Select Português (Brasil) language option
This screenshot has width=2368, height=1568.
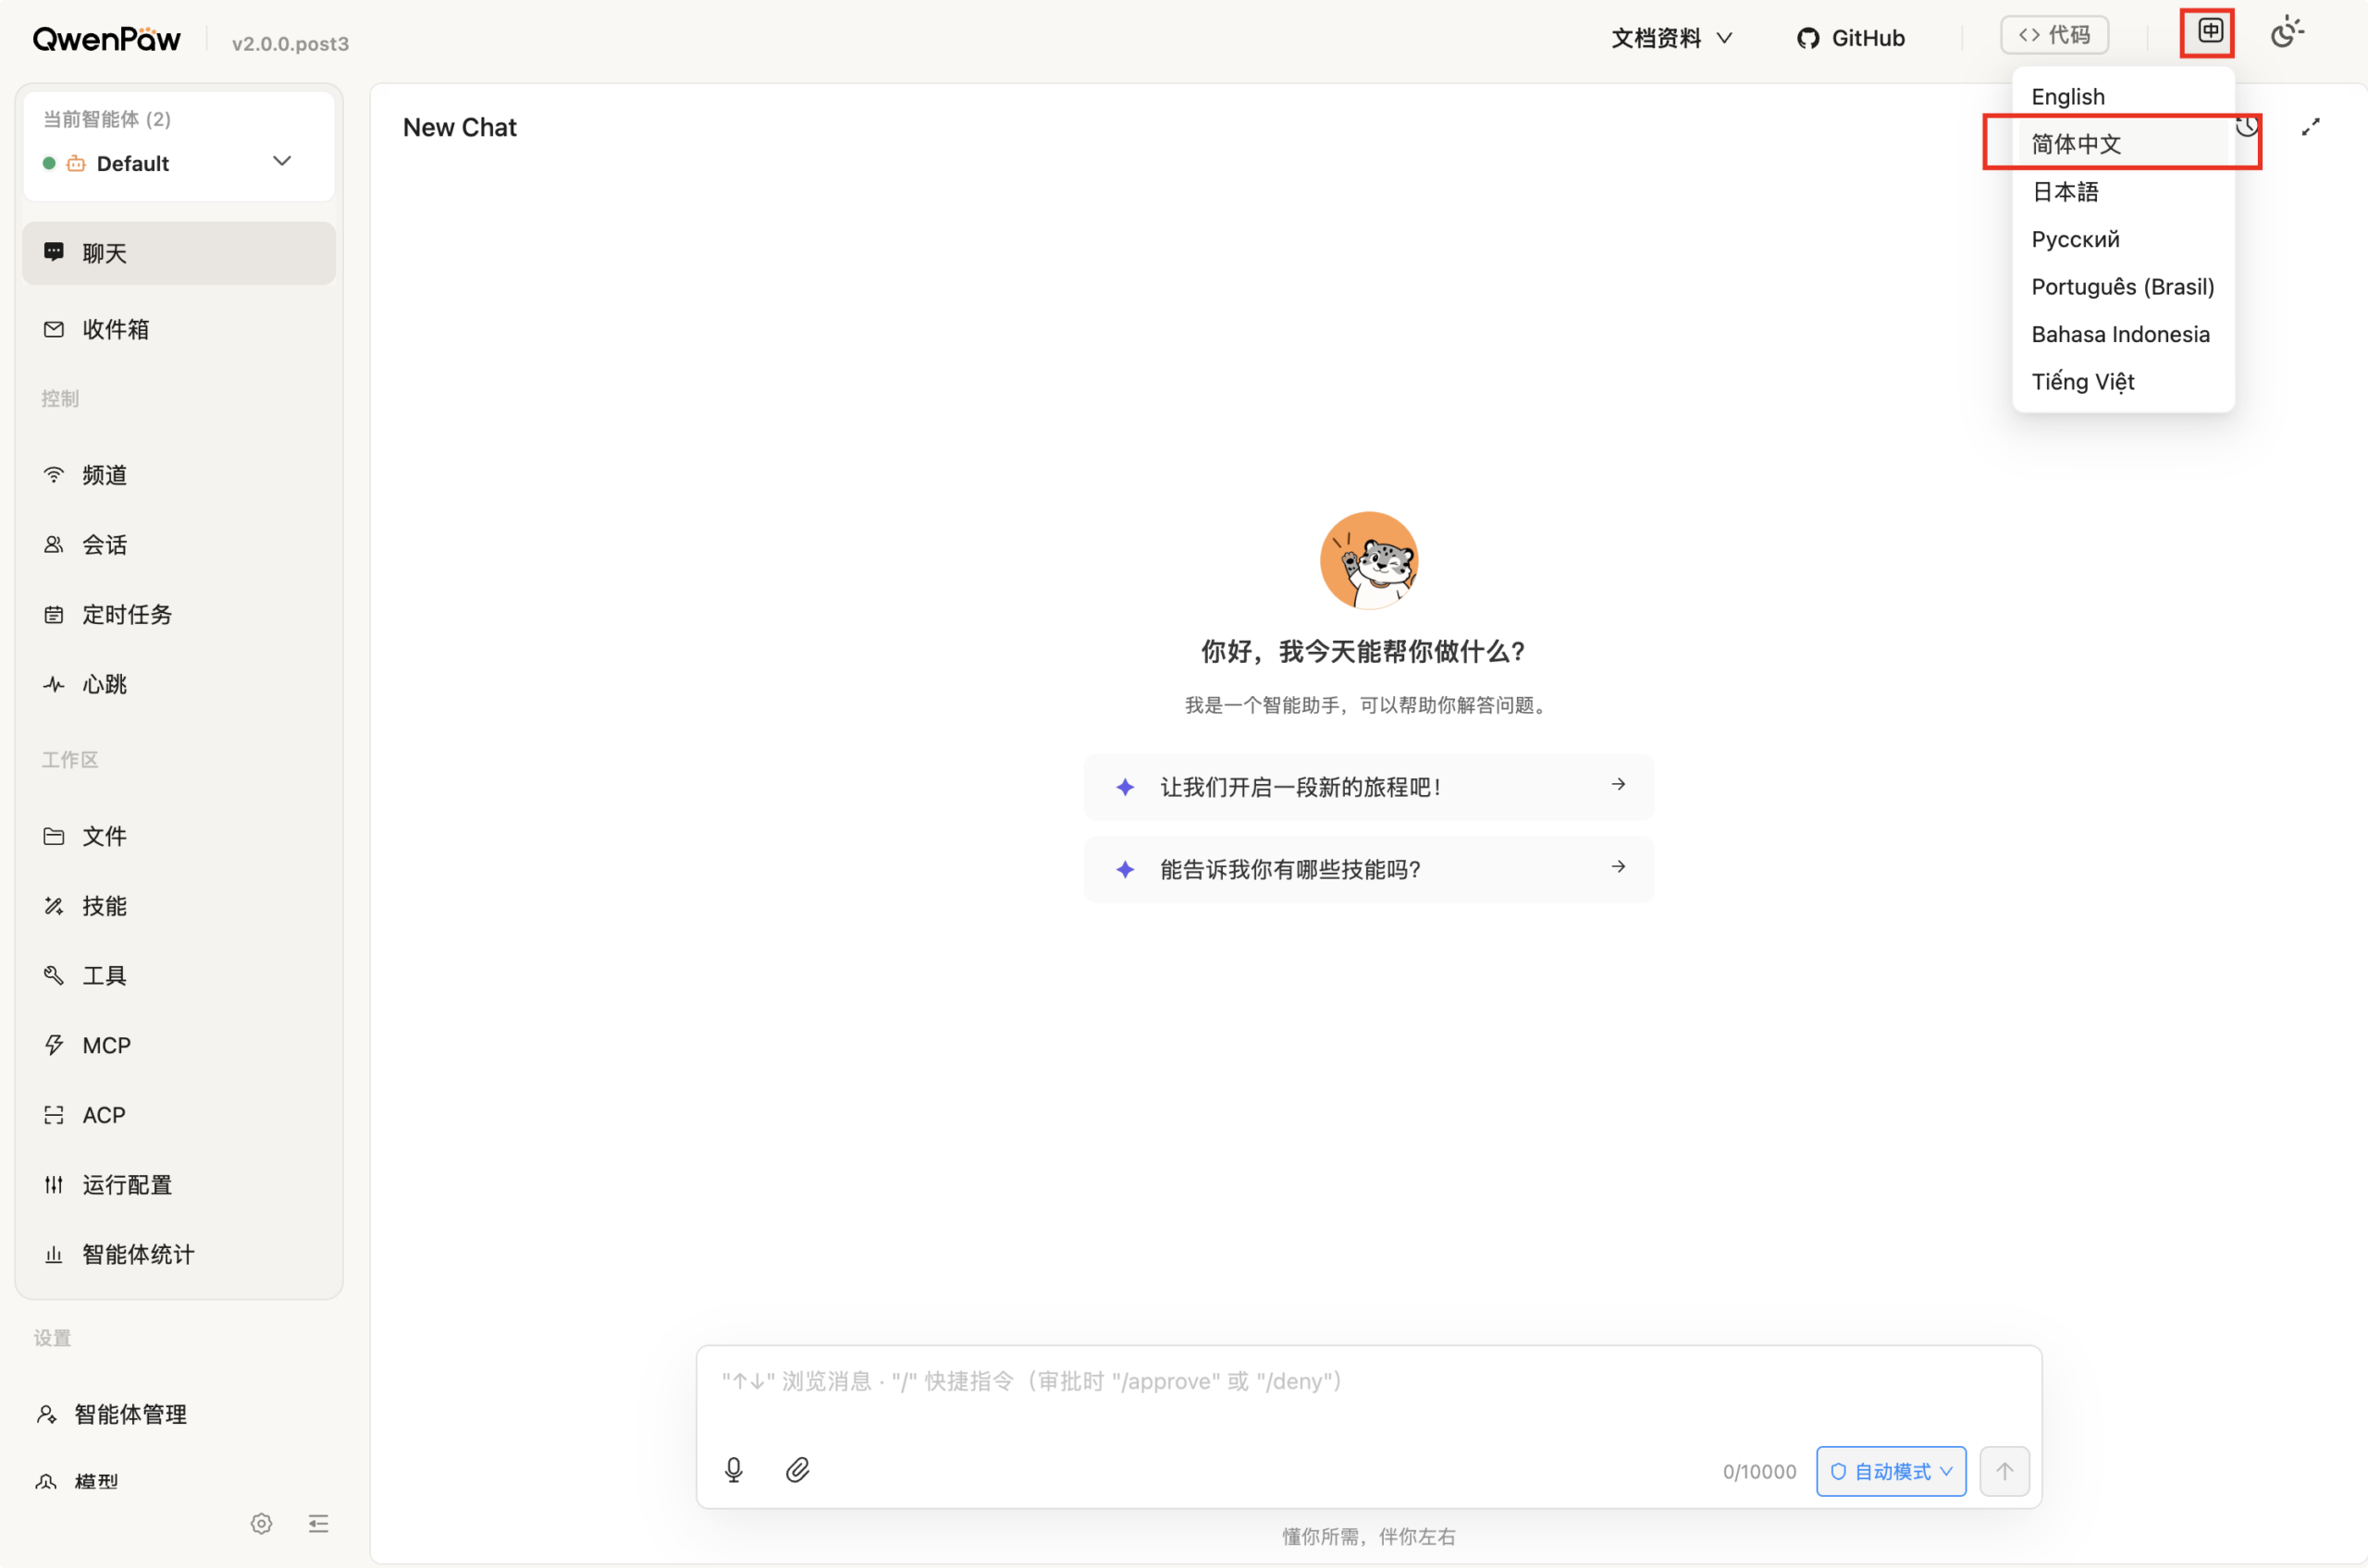pos(2123,287)
